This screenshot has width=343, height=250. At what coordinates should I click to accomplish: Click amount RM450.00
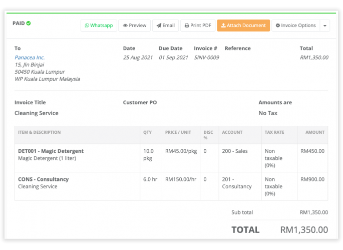(312, 151)
